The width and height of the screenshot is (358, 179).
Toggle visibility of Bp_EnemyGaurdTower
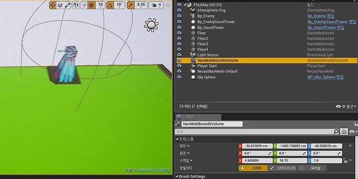[x=179, y=22]
